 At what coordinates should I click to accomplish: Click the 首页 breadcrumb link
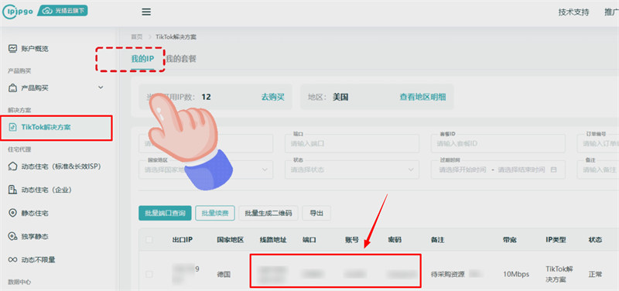click(x=137, y=36)
